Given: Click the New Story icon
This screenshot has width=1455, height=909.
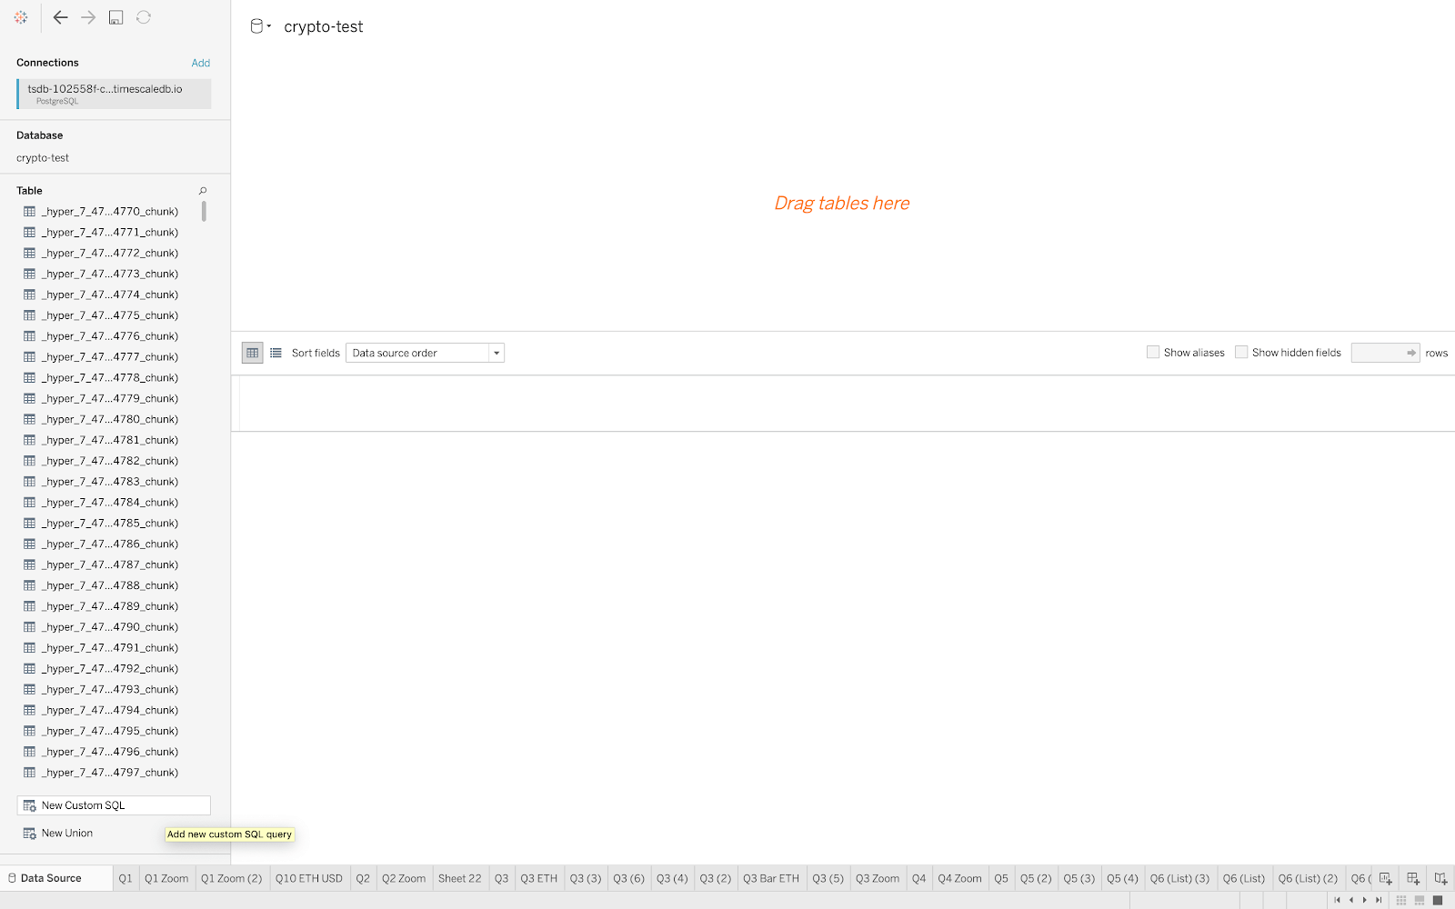Looking at the screenshot, I should pos(1440,878).
